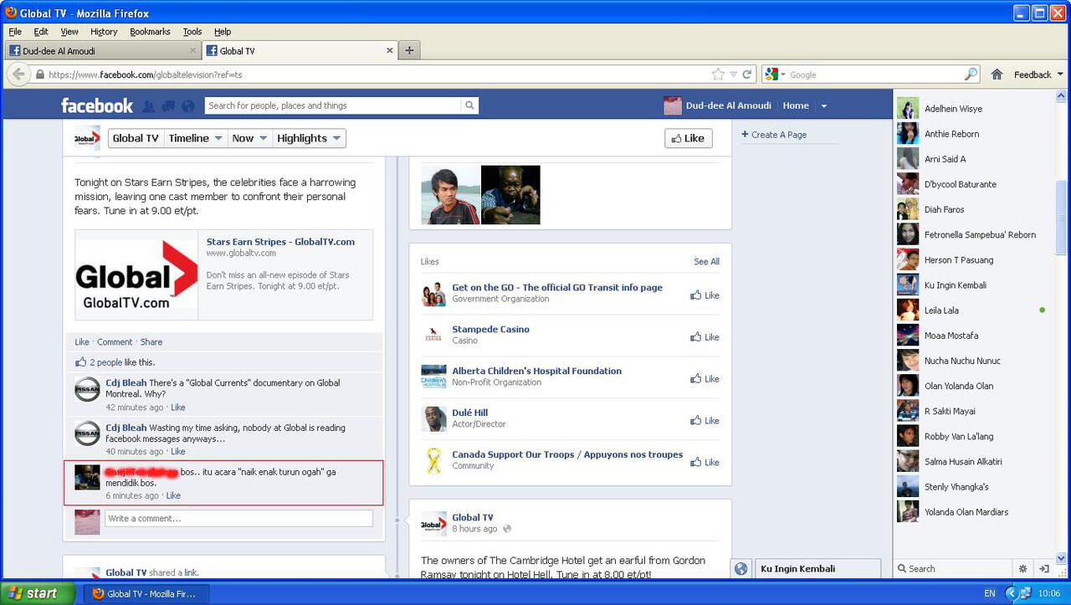
Task: Click chat Search field at bottom
Action: point(954,568)
